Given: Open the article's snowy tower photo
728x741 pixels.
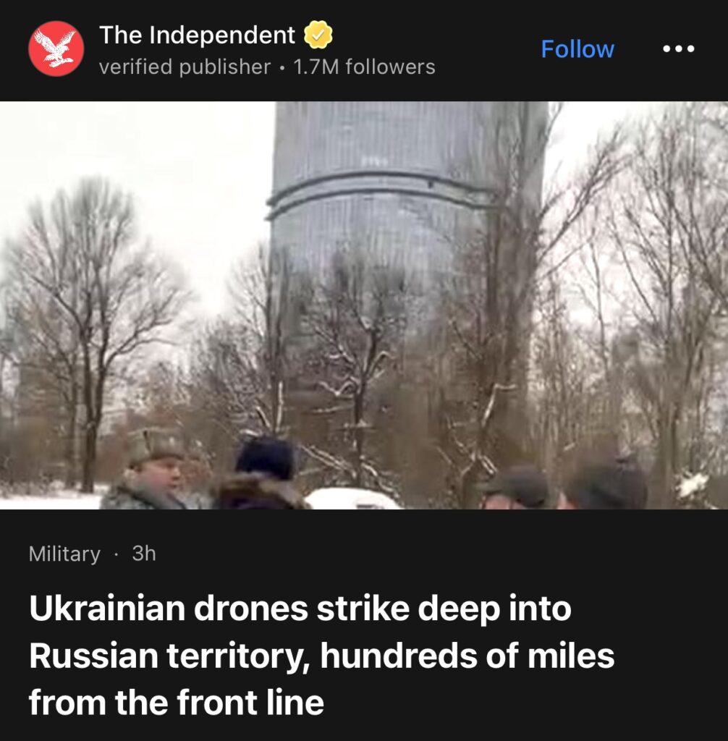Looking at the screenshot, I should [x=364, y=305].
